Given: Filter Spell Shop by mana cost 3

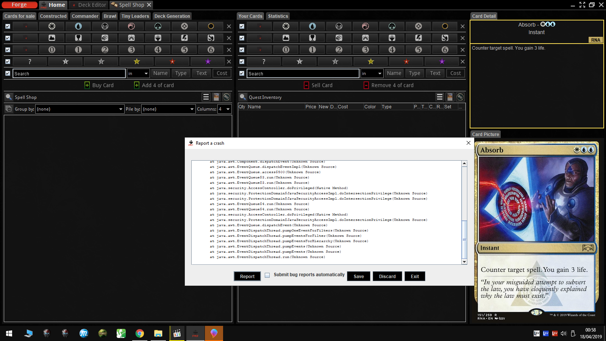Looking at the screenshot, I should [131, 50].
